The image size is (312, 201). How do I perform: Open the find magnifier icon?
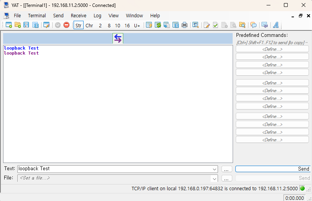tap(196, 25)
